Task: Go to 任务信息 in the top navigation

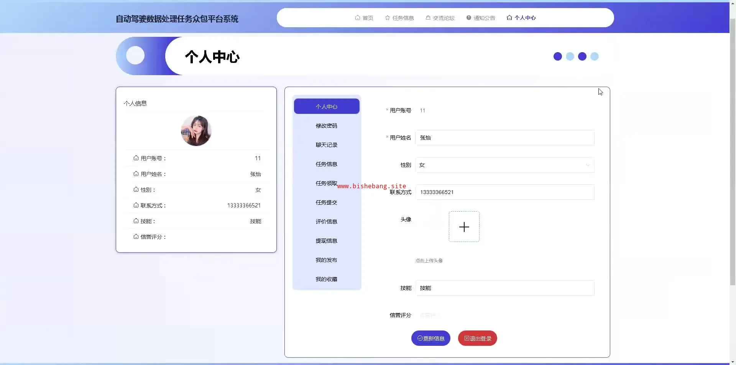Action: click(399, 18)
